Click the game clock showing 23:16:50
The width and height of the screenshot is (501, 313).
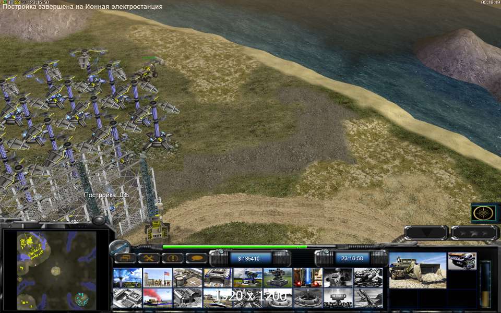352,258
